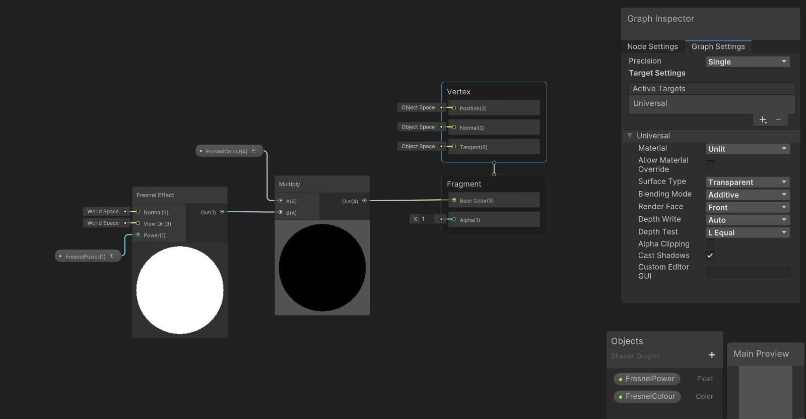The width and height of the screenshot is (806, 419).
Task: Toggle Allow Material Override checkbox
Action: pyautogui.click(x=710, y=164)
